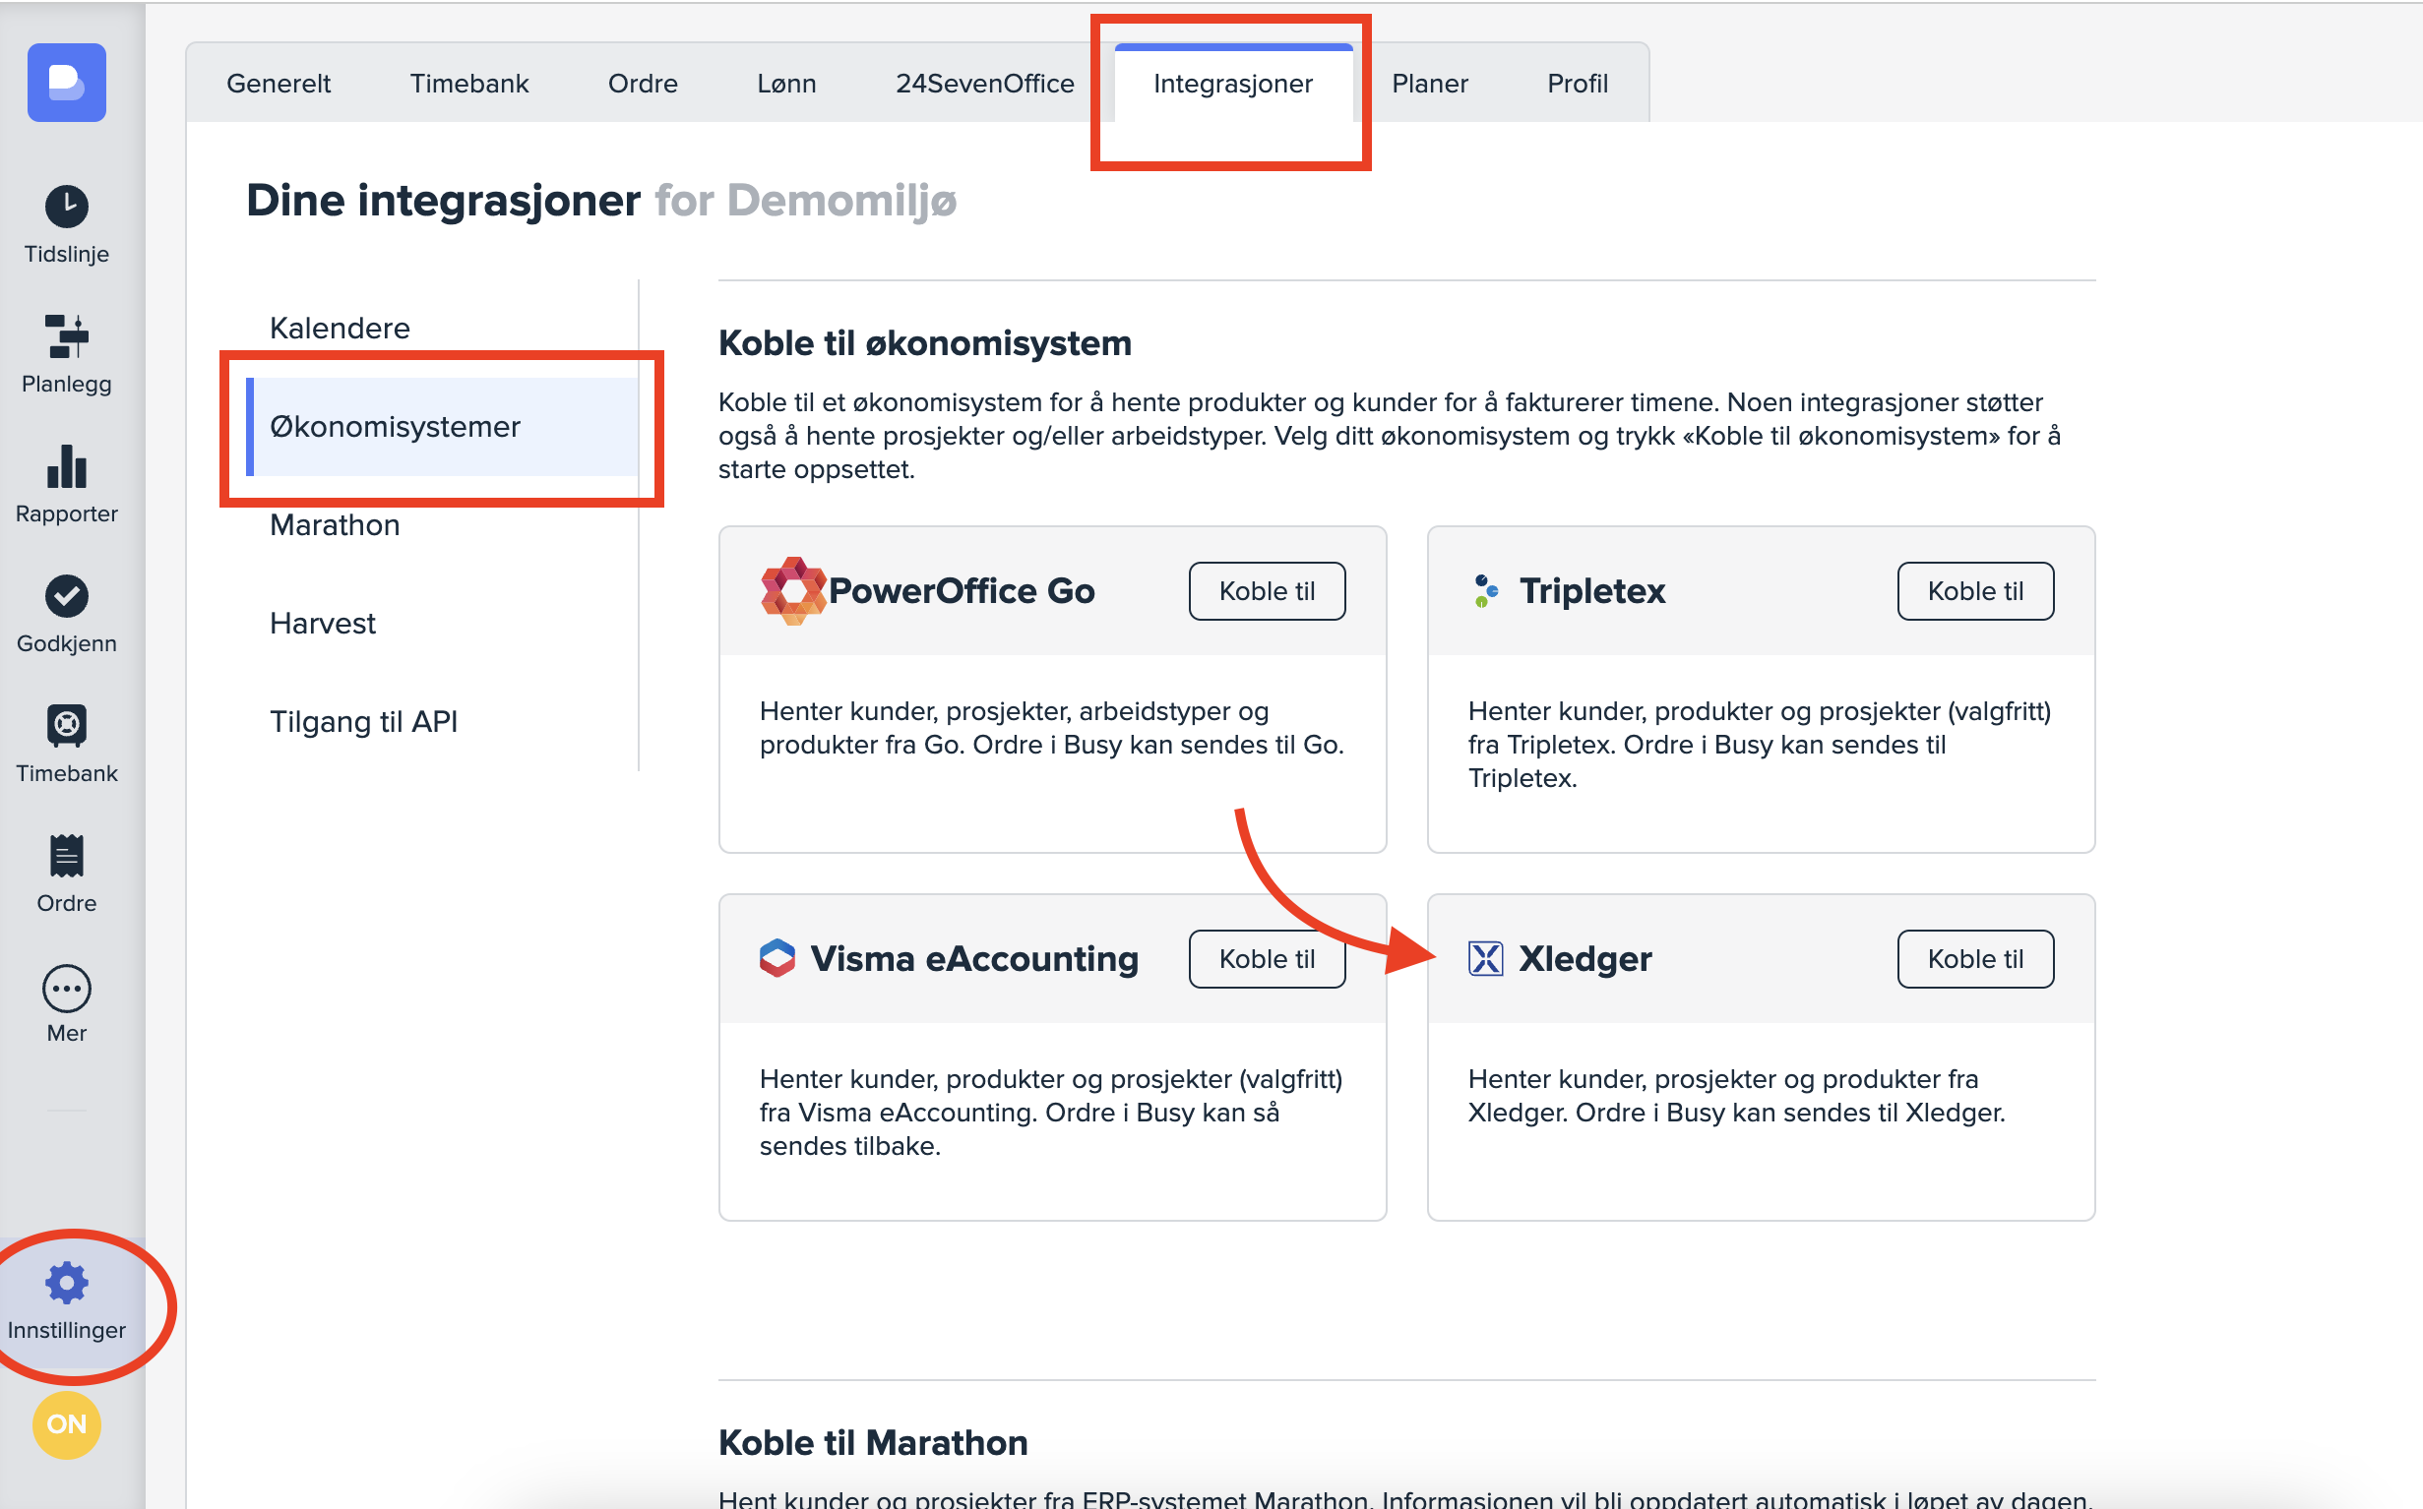This screenshot has width=2423, height=1509.
Task: Switch to the Lønn tab
Action: click(x=785, y=83)
